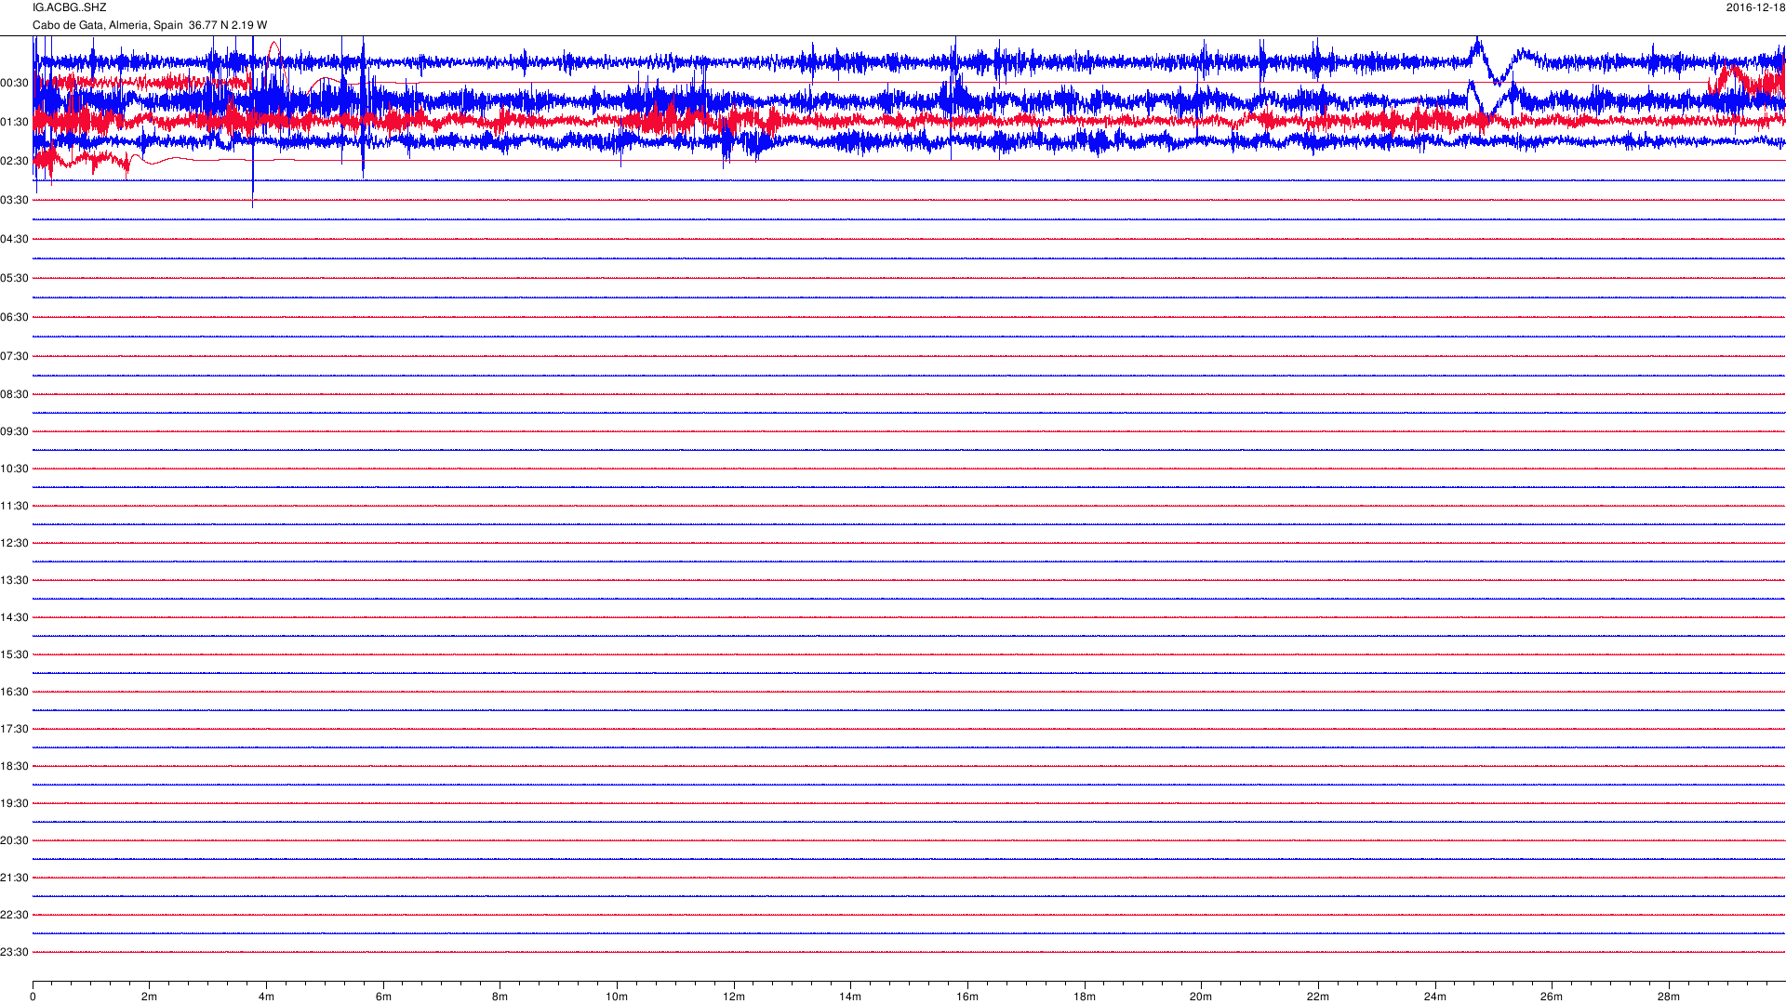Select the 04:30 time label
Screen dimensions: 1786x1004
[x=14, y=239]
